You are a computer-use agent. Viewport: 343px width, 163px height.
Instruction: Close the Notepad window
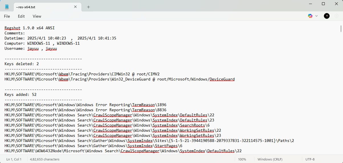336,4
